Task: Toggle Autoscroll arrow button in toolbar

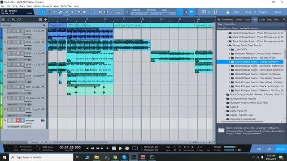Action: [191, 12]
